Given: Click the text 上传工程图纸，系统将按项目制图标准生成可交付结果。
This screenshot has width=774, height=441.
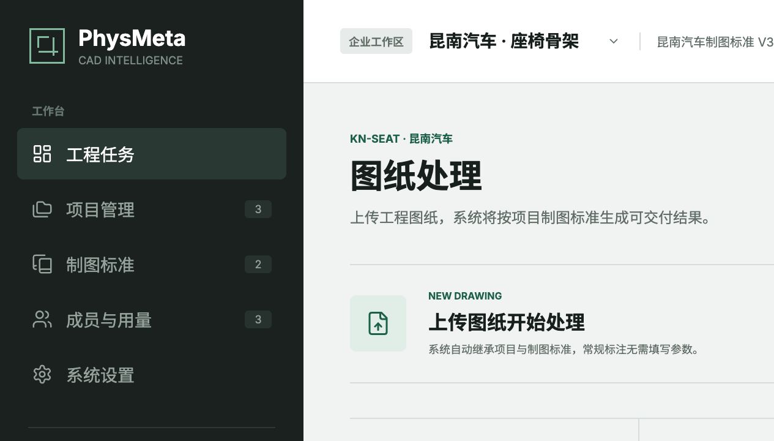Looking at the screenshot, I should pos(531,217).
